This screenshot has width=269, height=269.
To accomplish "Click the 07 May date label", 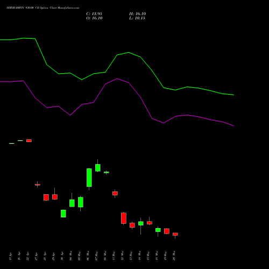I will click(x=96, y=256).
